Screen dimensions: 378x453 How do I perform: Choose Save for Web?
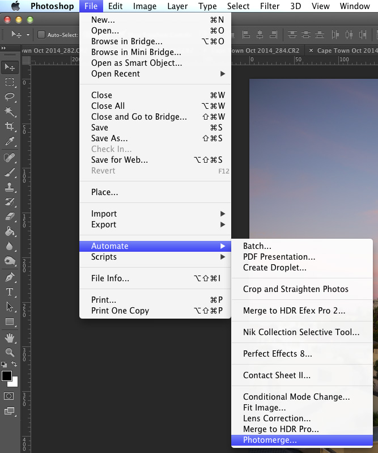point(155,160)
